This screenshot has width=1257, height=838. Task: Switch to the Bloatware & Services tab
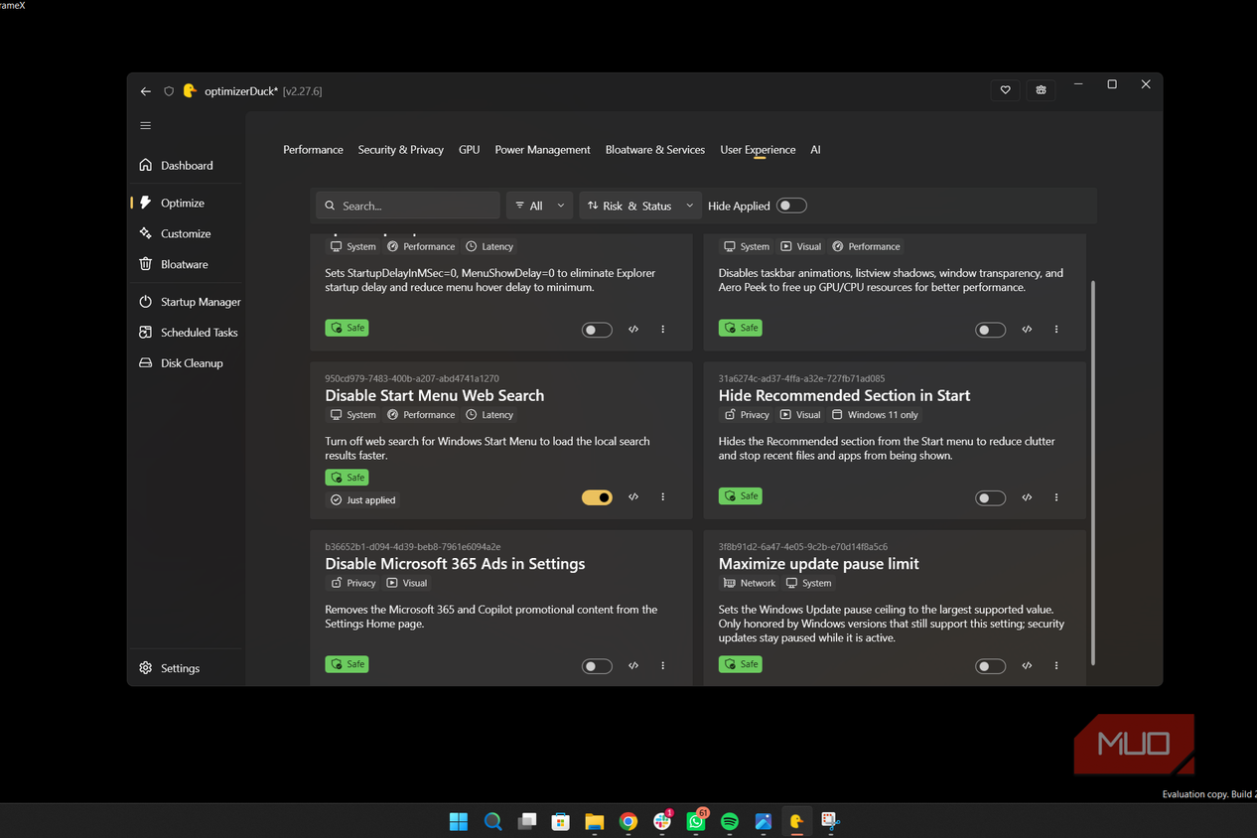point(655,150)
